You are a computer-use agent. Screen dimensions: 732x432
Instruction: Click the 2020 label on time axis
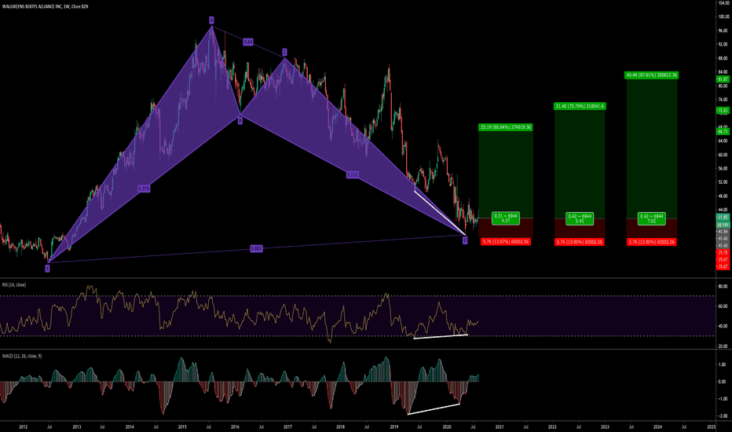[x=447, y=427]
